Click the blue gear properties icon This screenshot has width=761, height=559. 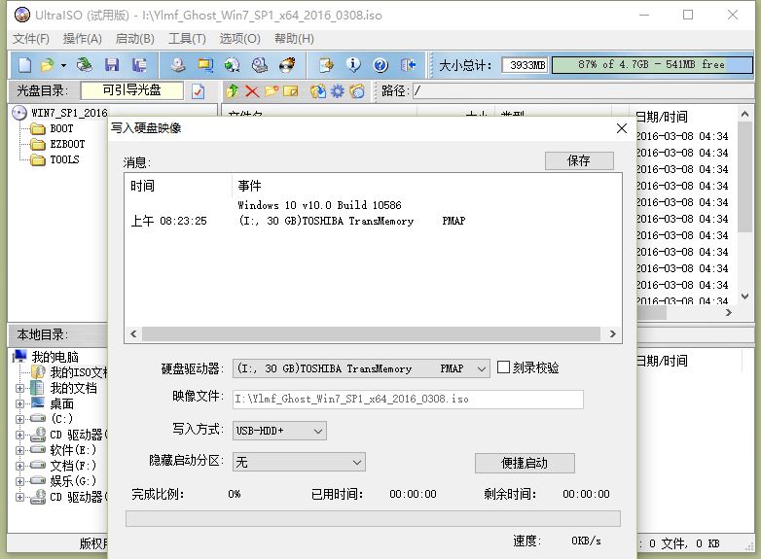[338, 90]
